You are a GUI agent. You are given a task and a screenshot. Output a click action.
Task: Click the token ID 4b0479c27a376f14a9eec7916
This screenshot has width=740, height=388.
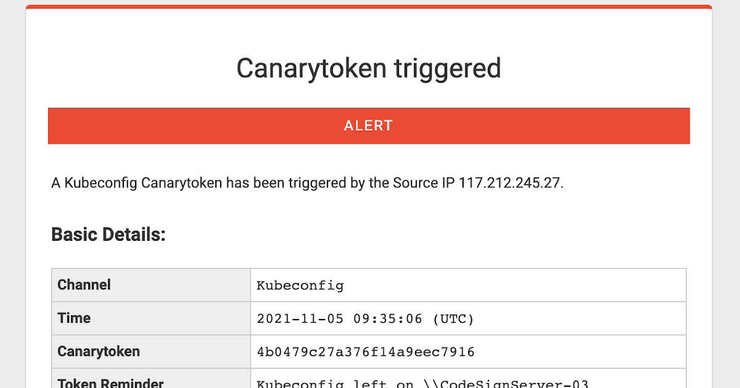pyautogui.click(x=366, y=352)
